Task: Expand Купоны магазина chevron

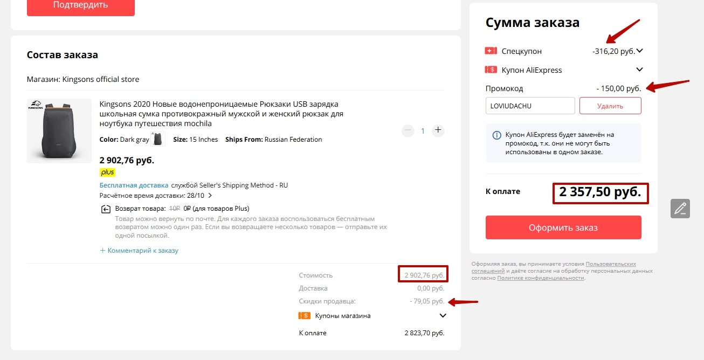Action: (x=443, y=316)
